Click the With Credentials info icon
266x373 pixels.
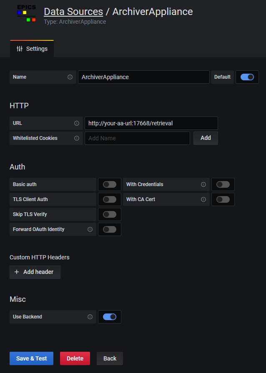[203, 184]
